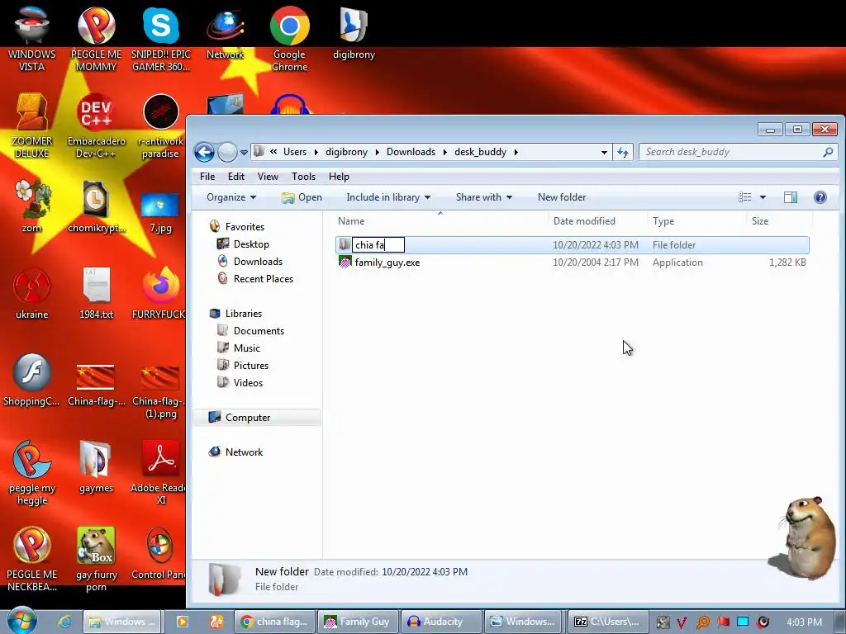
Task: Open the ShoppingC Flash desktop icon
Action: pos(32,380)
